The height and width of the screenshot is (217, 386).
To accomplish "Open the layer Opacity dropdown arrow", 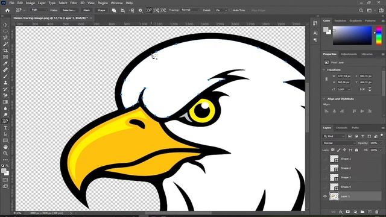I will (x=381, y=143).
